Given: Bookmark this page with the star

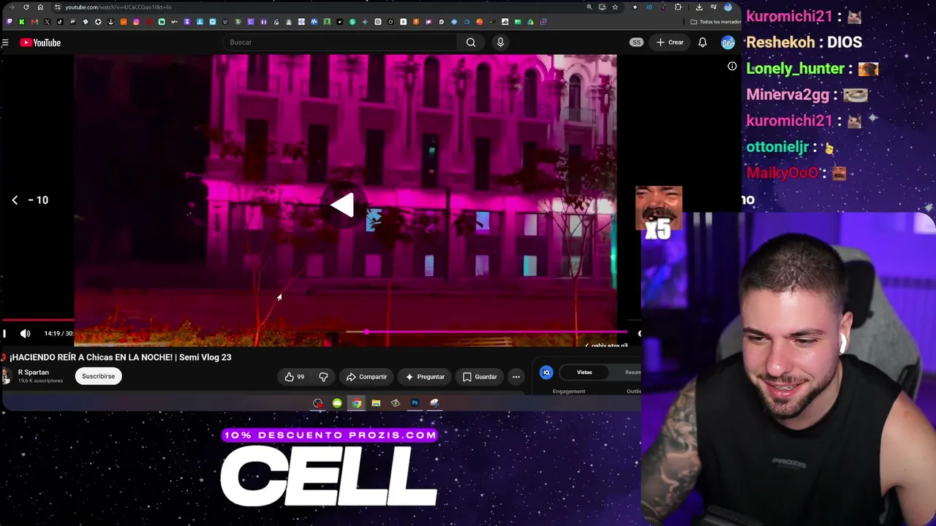Looking at the screenshot, I should pos(615,7).
